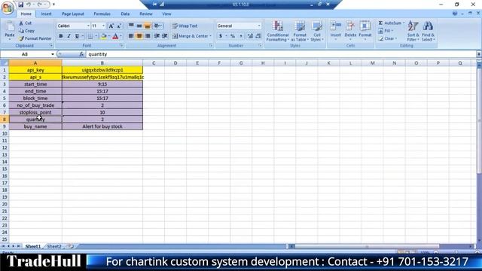Switch to the Review tab
Image resolution: width=482 pixels, height=271 pixels.
pyautogui.click(x=145, y=14)
